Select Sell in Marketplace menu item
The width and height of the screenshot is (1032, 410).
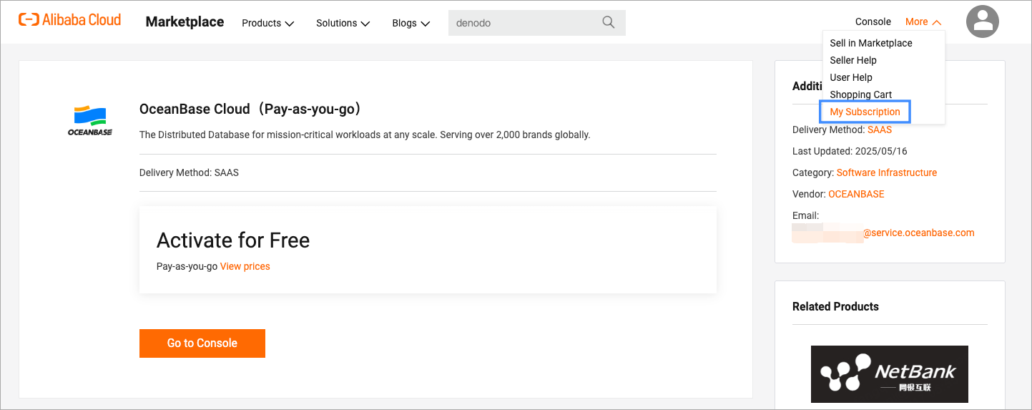click(x=870, y=43)
